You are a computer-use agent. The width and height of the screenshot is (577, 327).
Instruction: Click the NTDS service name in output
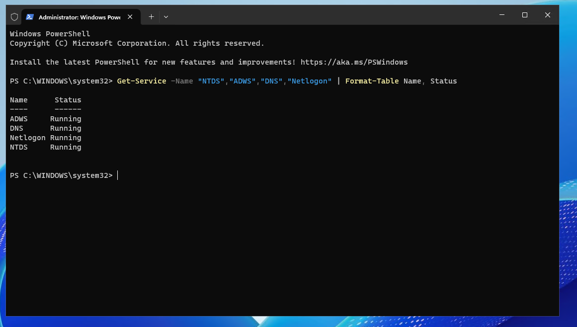(19, 147)
